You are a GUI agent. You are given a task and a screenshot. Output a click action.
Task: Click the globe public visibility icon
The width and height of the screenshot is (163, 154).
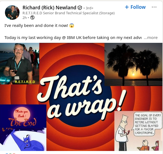pos(32,18)
